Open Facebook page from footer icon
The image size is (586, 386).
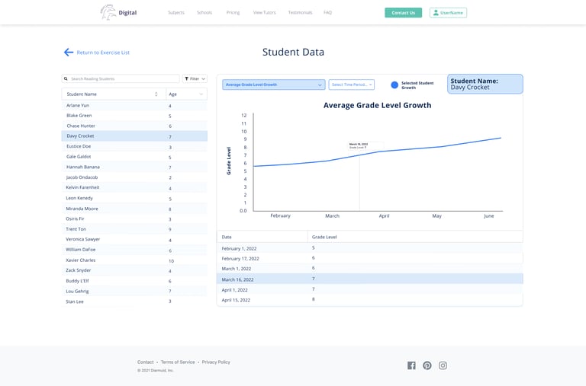point(411,365)
